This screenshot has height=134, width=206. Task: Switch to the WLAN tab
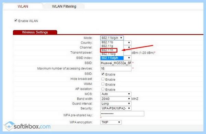pos(23,6)
